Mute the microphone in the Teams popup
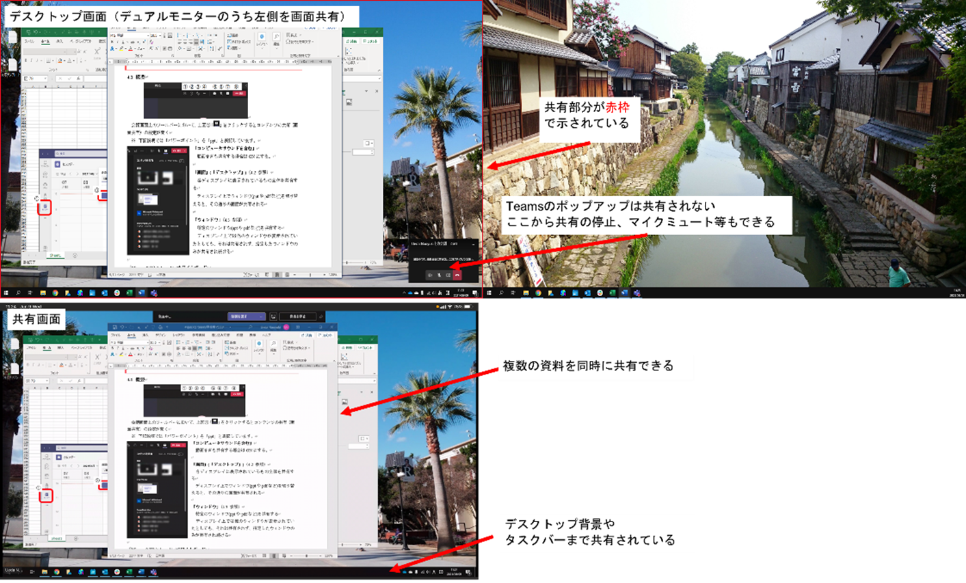Screen dimensions: 966x583 coord(439,275)
